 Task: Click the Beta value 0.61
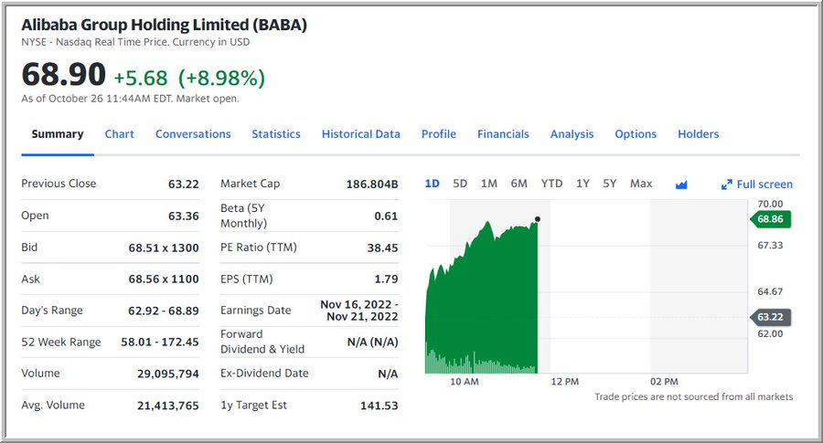(386, 216)
